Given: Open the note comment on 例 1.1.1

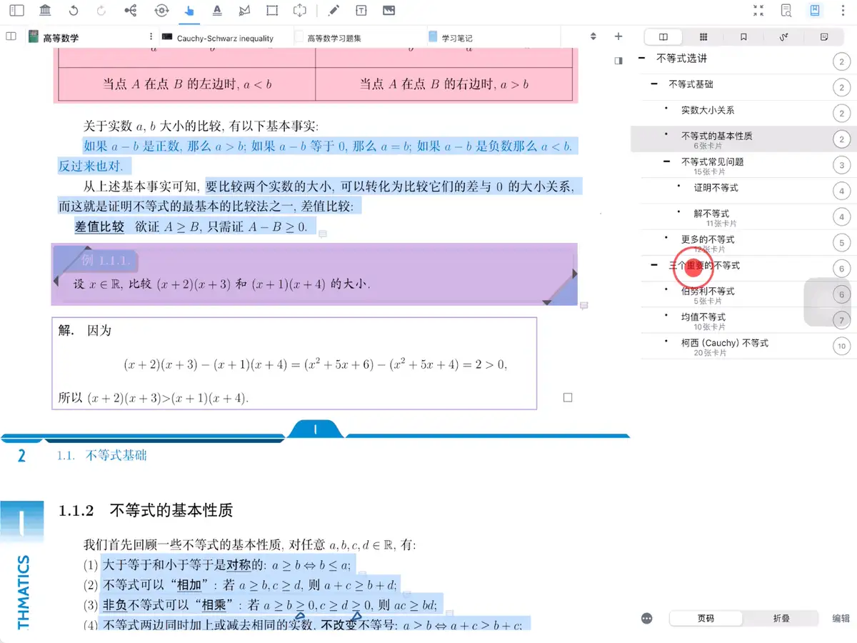Looking at the screenshot, I should [x=583, y=306].
